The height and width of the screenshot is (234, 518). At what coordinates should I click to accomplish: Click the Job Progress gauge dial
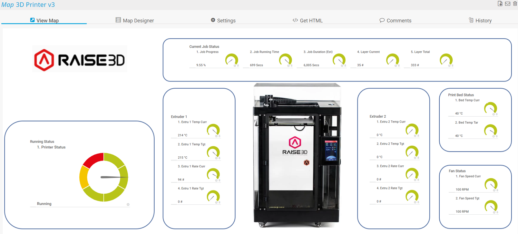point(232,60)
